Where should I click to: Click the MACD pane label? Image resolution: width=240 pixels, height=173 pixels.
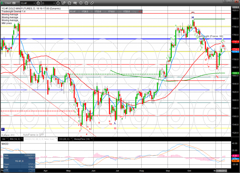(x=5, y=144)
